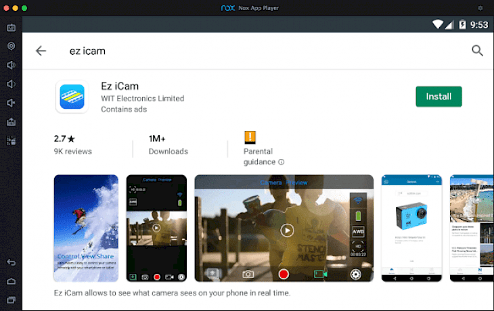Image resolution: width=494 pixels, height=311 pixels.
Task: Tap Wi-Fi status icon in Android bar
Action: pyautogui.click(x=438, y=24)
